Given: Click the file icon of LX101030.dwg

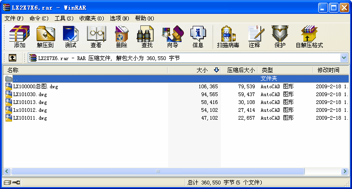Looking at the screenshot, I should click(9, 94).
